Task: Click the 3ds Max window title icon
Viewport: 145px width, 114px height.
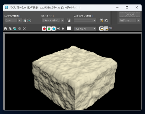Action: [x=7, y=8]
